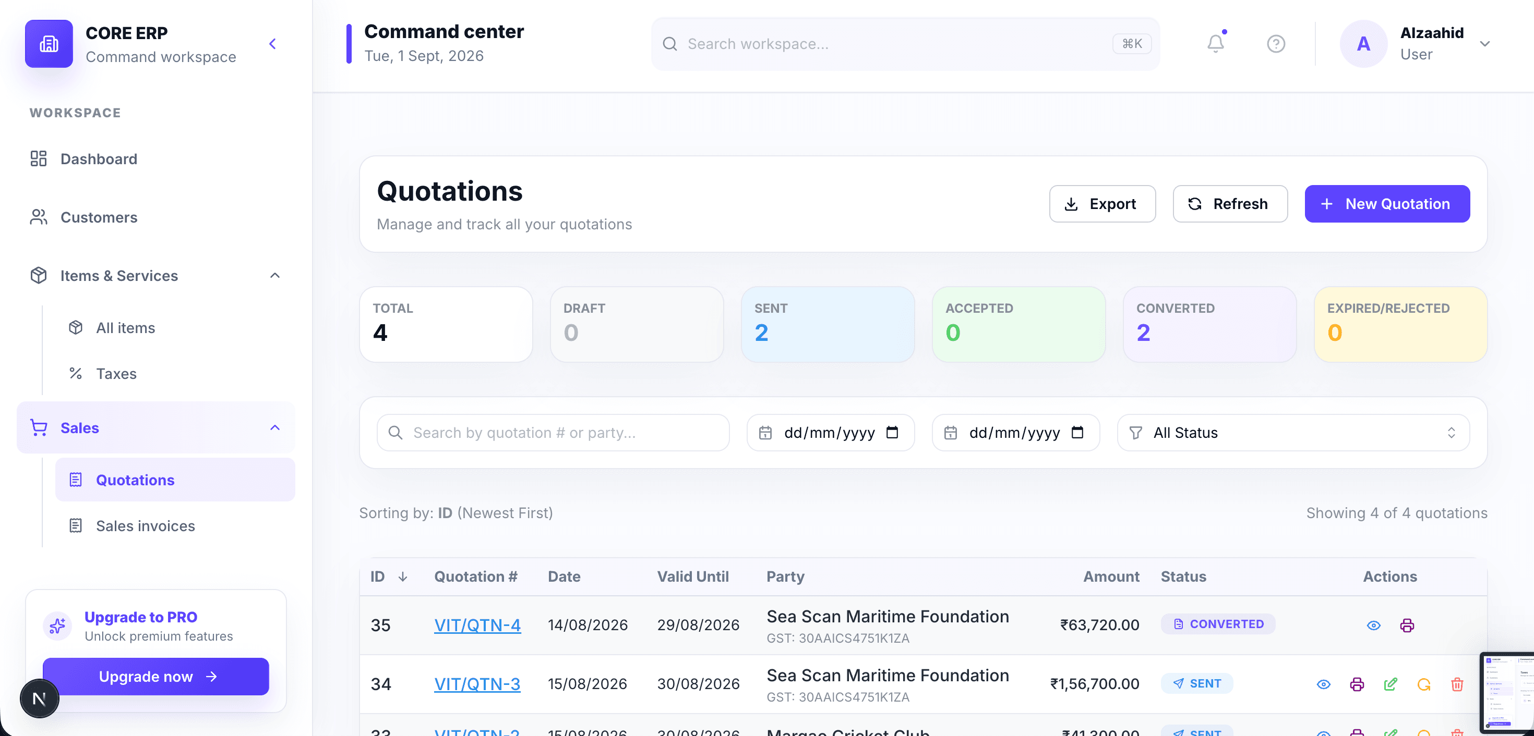Click the EXPIRED/REJECTED stat card
The image size is (1534, 736).
click(1400, 324)
